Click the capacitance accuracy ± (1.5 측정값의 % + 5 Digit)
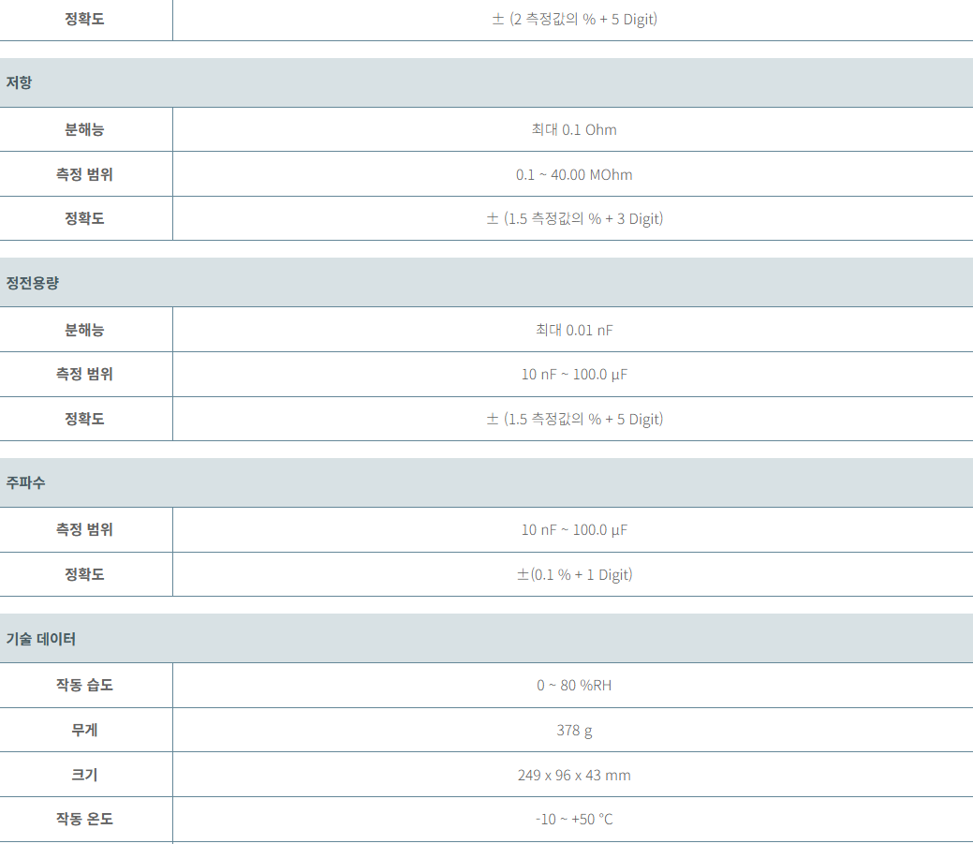 click(x=575, y=420)
